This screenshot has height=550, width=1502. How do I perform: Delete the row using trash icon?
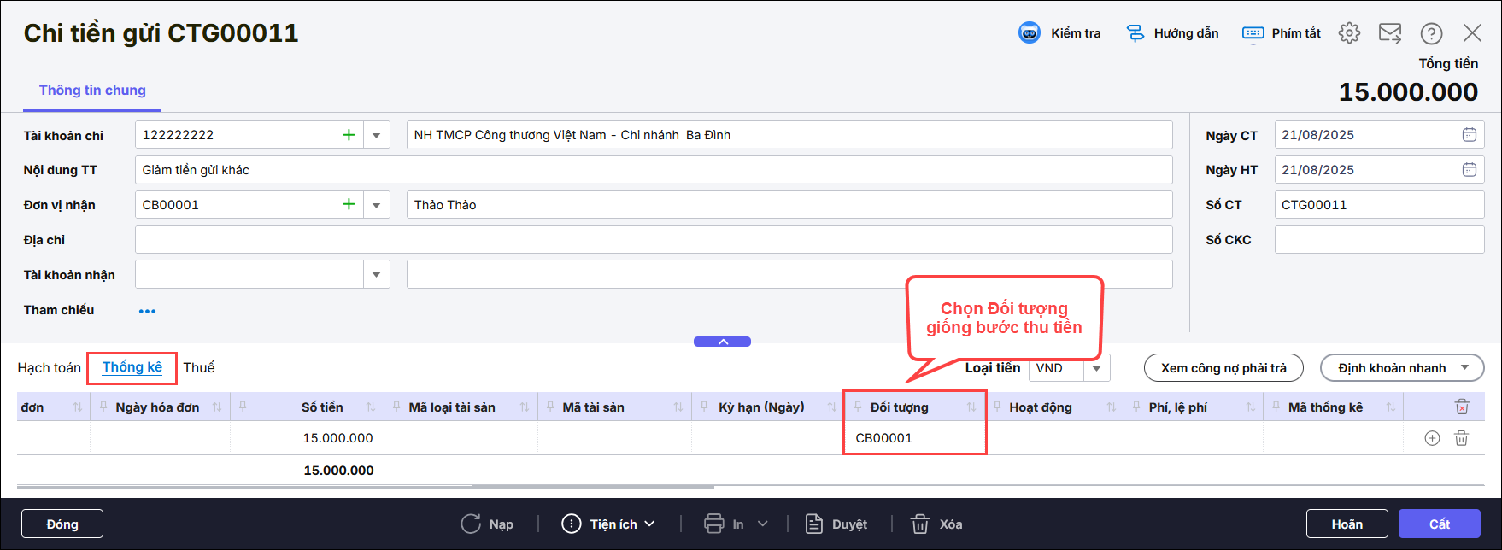pyautogui.click(x=1462, y=438)
